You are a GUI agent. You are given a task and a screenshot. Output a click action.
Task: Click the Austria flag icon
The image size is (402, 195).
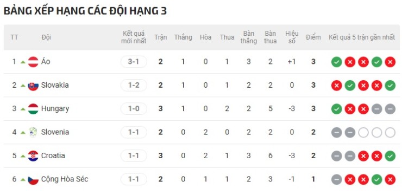[x=33, y=62]
